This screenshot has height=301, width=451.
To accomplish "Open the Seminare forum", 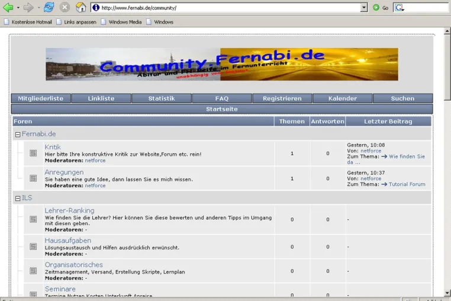I will click(x=60, y=289).
